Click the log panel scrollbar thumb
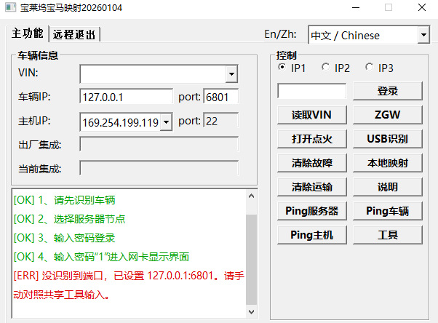The image size is (438, 323). click(x=252, y=260)
